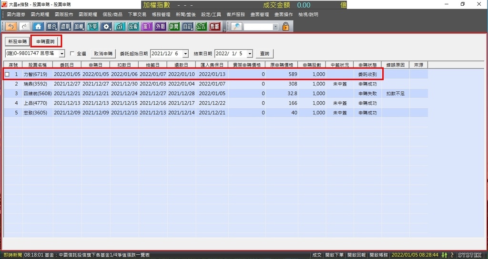Open the 帳務管理 menu
The image size is (488, 259).
tap(161, 15)
